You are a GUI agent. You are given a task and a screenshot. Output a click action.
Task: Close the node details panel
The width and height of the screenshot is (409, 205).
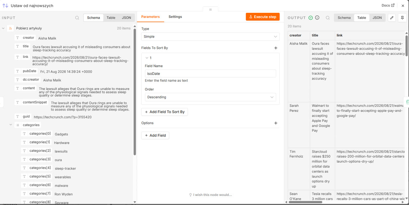point(403,6)
